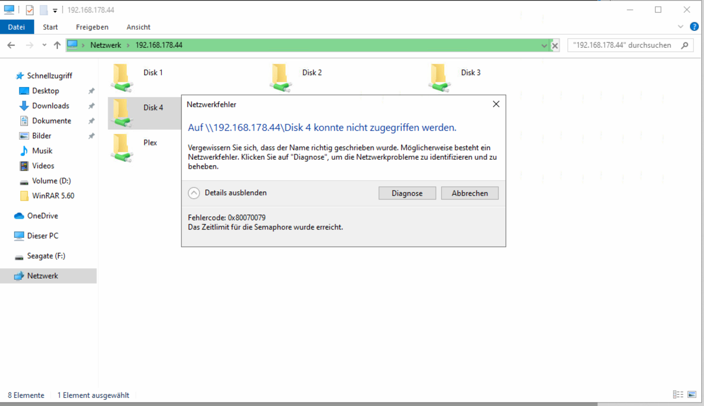This screenshot has height=406, width=704.
Task: Go back with the back arrow
Action: [x=11, y=45]
